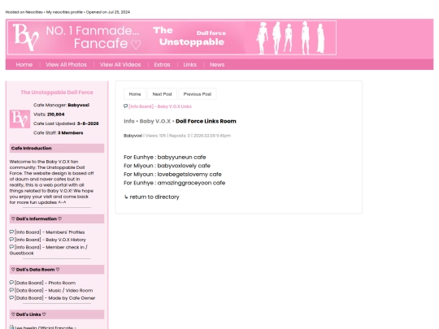Screen dimensions: 439x329
Task: Click the post's Home button
Action: pos(135,94)
